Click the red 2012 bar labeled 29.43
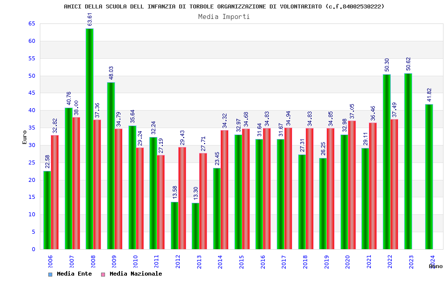448x299 pixels. (x=182, y=198)
